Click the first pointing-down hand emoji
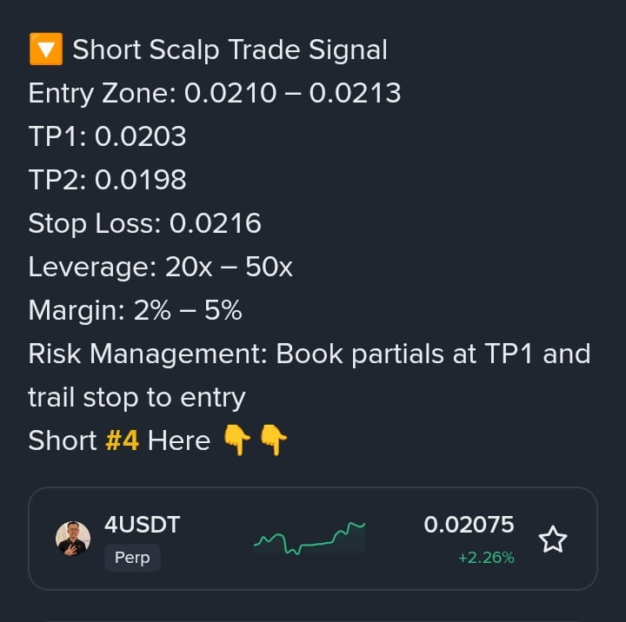Screen dimensions: 626x622 click(236, 440)
